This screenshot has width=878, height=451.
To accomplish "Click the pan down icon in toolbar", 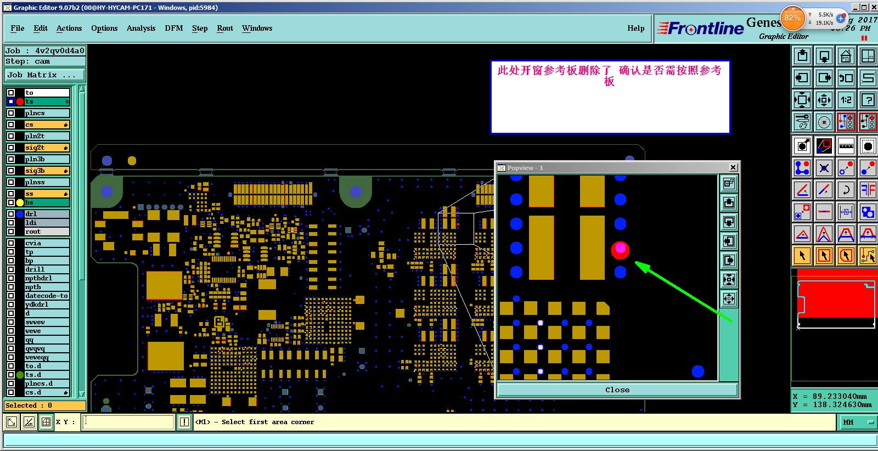I will point(824,56).
